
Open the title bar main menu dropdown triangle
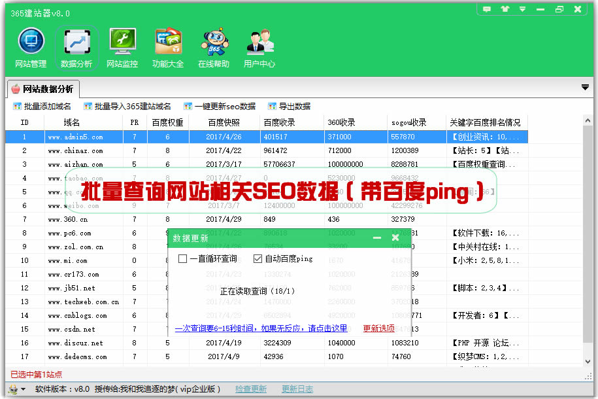(x=523, y=9)
